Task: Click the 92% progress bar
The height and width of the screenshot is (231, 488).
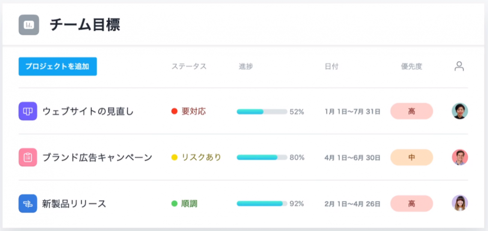Action: 262,204
